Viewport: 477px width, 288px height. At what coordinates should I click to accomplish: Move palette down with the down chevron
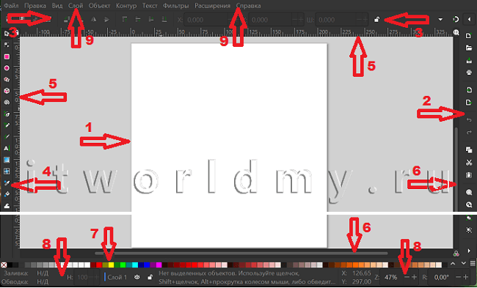tap(463, 263)
